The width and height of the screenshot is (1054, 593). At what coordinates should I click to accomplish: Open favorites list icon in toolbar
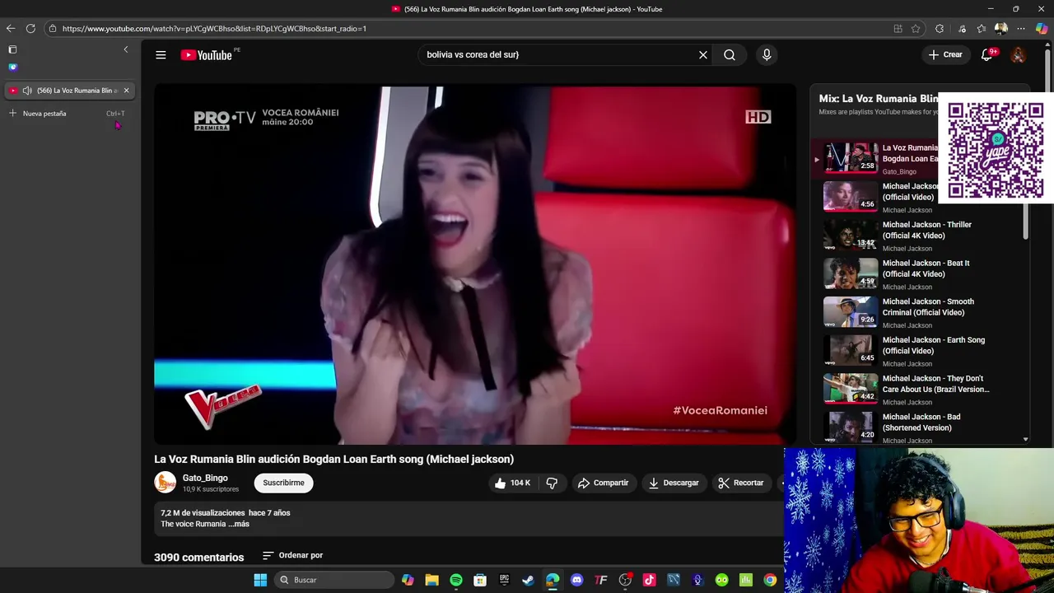[x=981, y=28]
